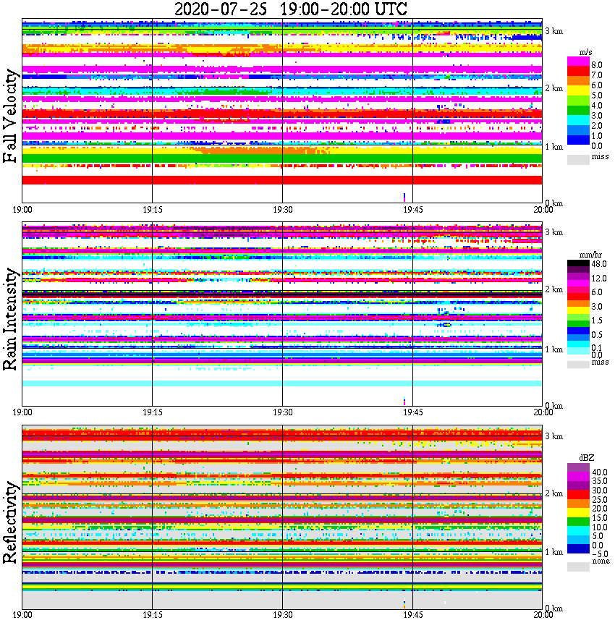Click the red swatch in the dBZ legend
This screenshot has height=628, width=615.
(578, 495)
